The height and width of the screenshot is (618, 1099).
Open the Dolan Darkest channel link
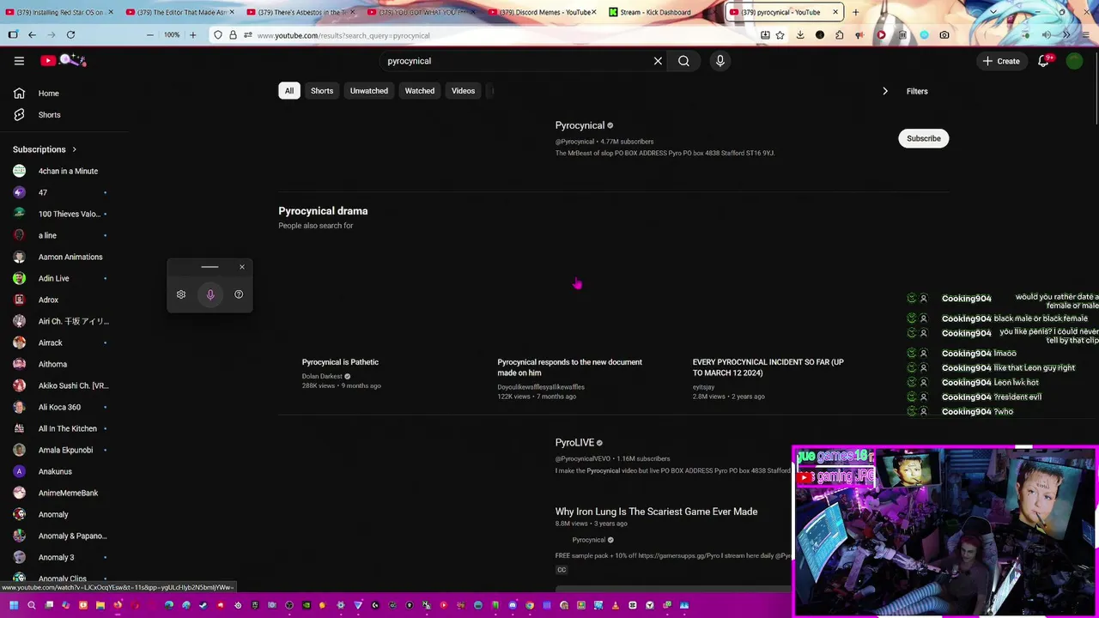(322, 376)
